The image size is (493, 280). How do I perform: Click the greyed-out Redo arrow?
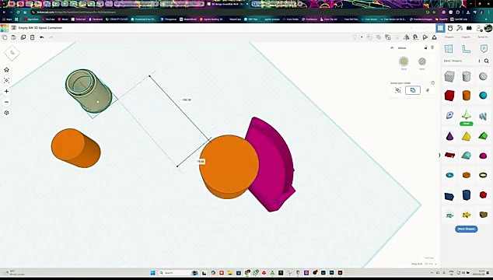[51, 37]
